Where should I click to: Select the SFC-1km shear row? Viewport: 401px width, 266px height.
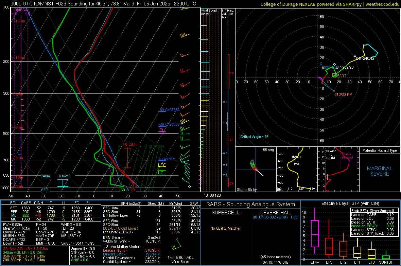coord(152,208)
